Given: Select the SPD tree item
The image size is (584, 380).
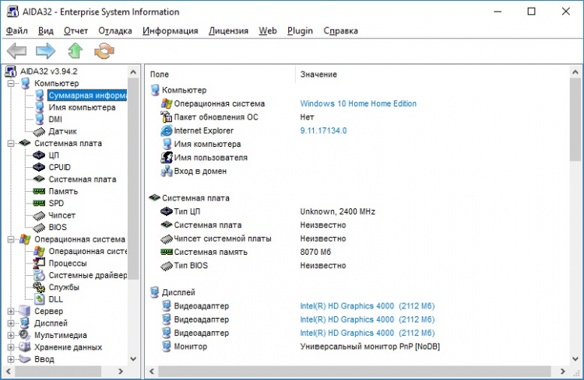Looking at the screenshot, I should point(57,203).
